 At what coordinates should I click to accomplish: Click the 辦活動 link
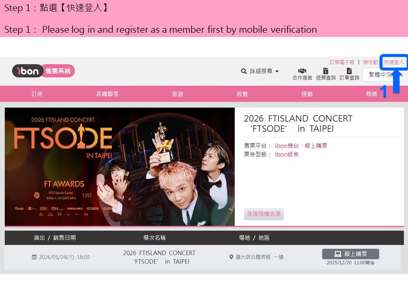(370, 62)
